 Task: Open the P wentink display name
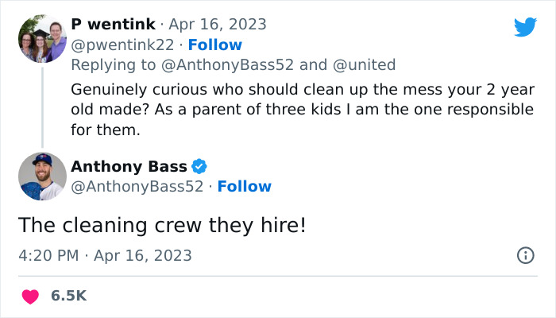[x=113, y=25]
